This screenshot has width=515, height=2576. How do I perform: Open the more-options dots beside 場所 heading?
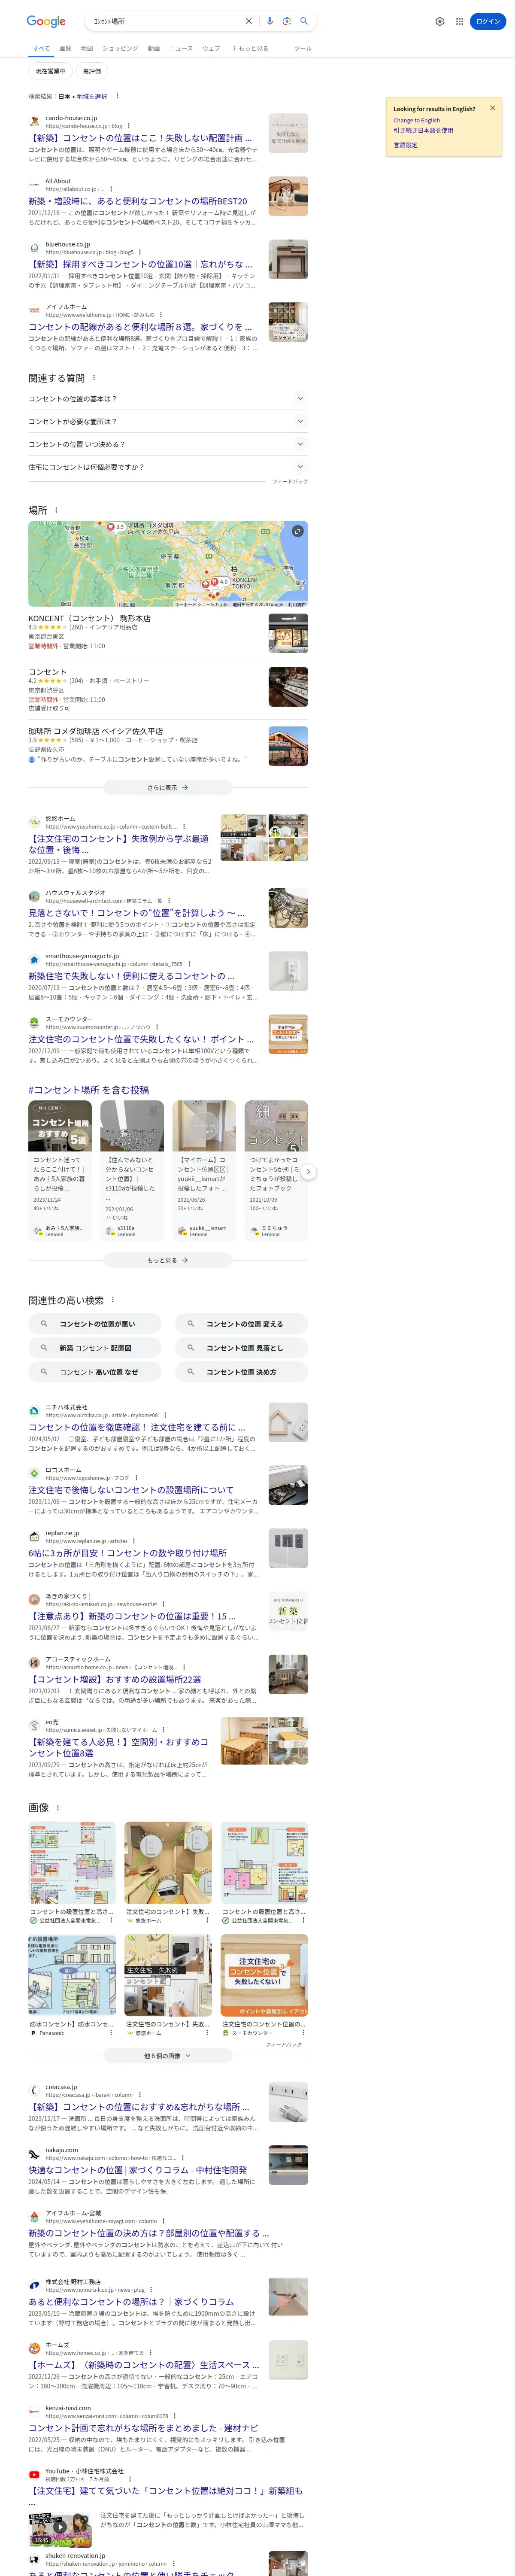coord(56,510)
